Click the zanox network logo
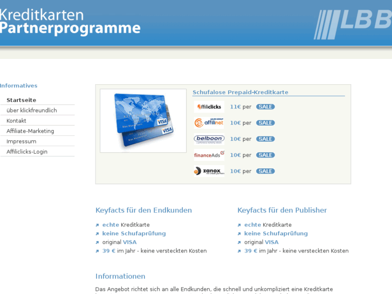Image resolution: width=392 pixels, height=294 pixels. point(209,171)
